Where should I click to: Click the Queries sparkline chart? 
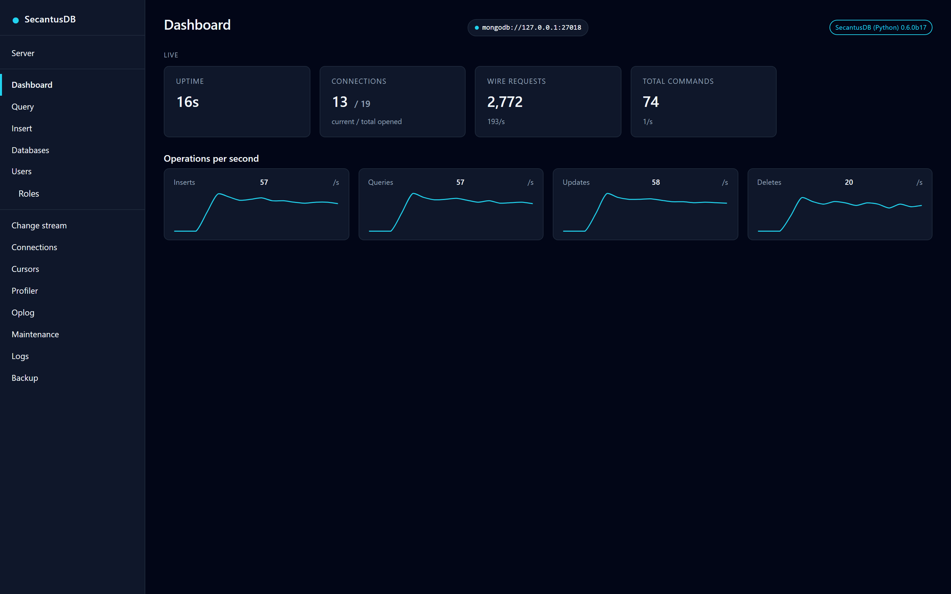coord(451,212)
